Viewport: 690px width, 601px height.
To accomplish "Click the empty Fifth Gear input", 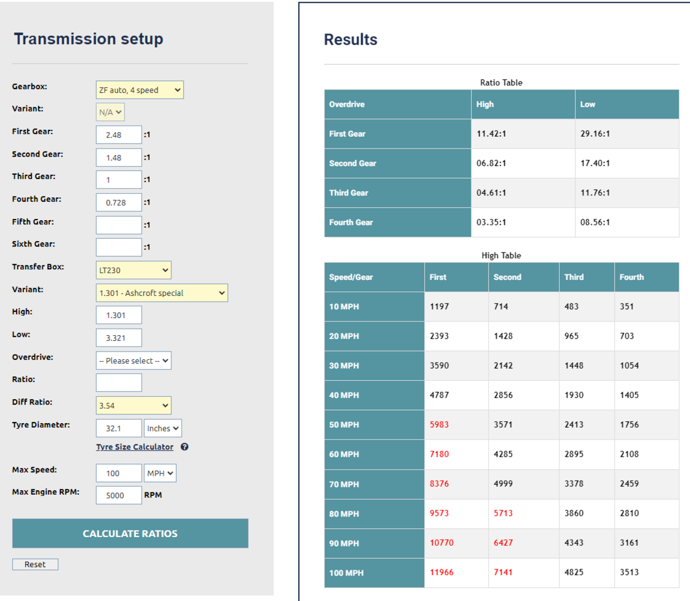I will (119, 225).
